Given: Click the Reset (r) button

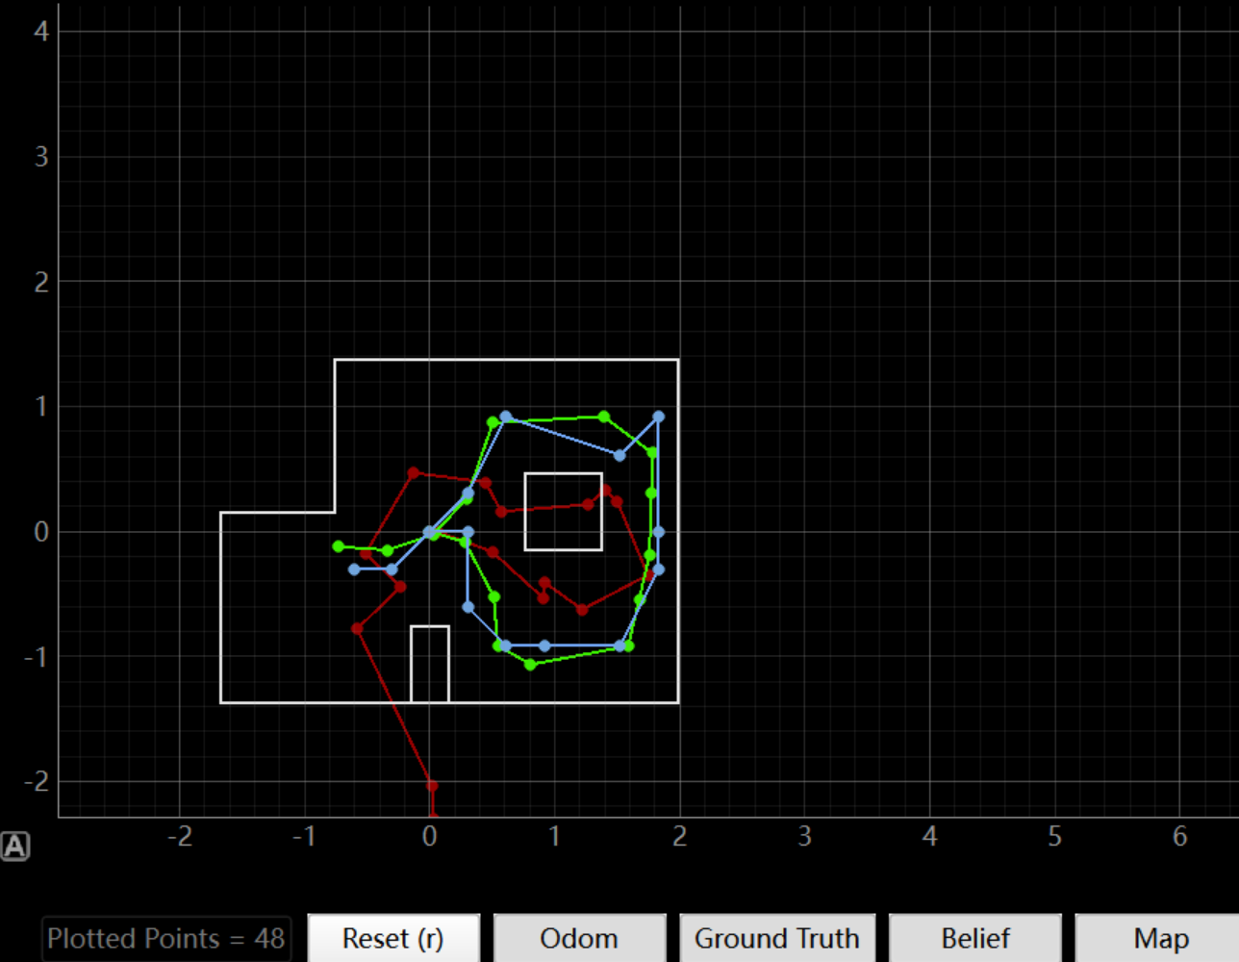Looking at the screenshot, I should click(393, 938).
